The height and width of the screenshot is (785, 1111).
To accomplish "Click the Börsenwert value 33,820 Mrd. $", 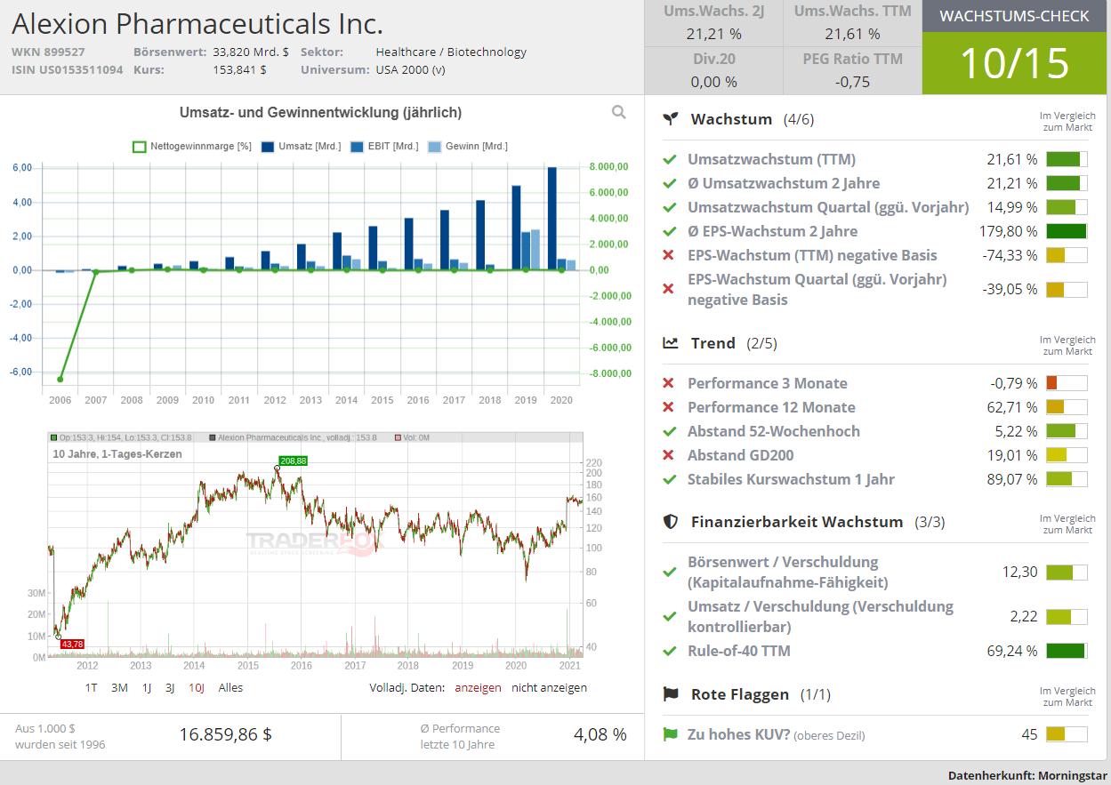I will pos(250,52).
